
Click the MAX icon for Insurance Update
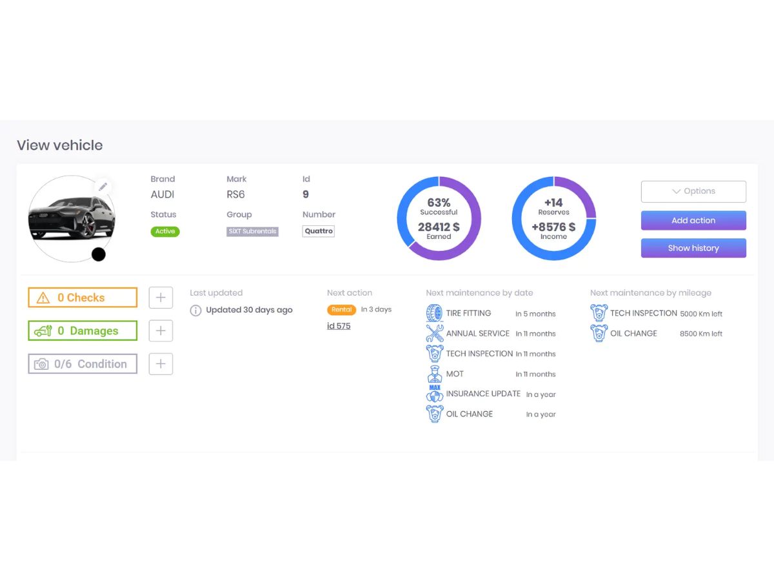coord(435,394)
